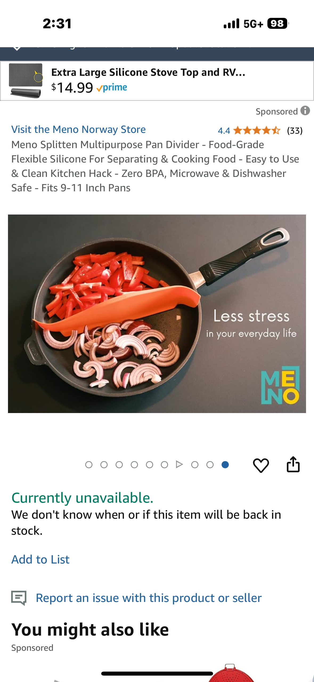Image resolution: width=314 pixels, height=682 pixels.
Task: Tap the report issue speech bubble icon
Action: coord(19,598)
